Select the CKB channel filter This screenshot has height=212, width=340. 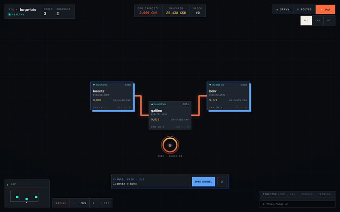pos(318,20)
